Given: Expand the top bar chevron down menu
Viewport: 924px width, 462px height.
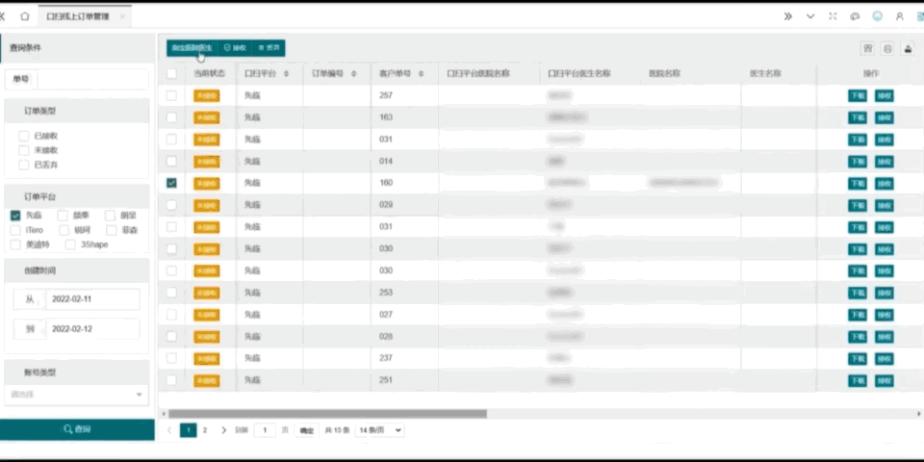Looking at the screenshot, I should tap(810, 16).
